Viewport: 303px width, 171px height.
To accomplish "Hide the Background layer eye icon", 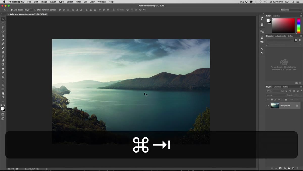I will click(x=268, y=106).
